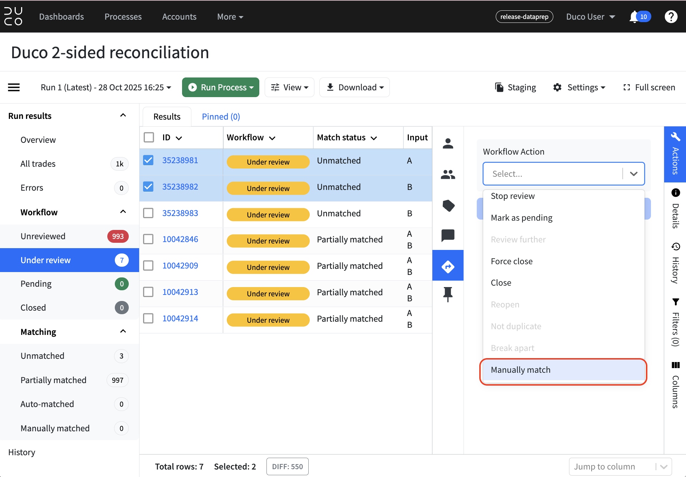
Task: Select the pin icon in action strip
Action: (448, 295)
